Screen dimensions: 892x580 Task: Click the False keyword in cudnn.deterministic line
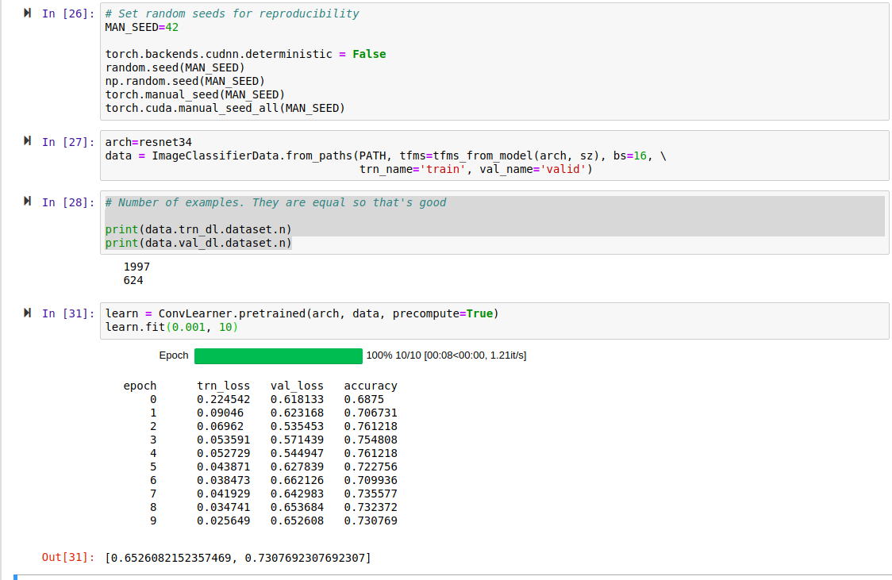coord(369,54)
